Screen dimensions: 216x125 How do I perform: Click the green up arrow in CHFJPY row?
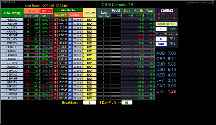(x=51, y=43)
